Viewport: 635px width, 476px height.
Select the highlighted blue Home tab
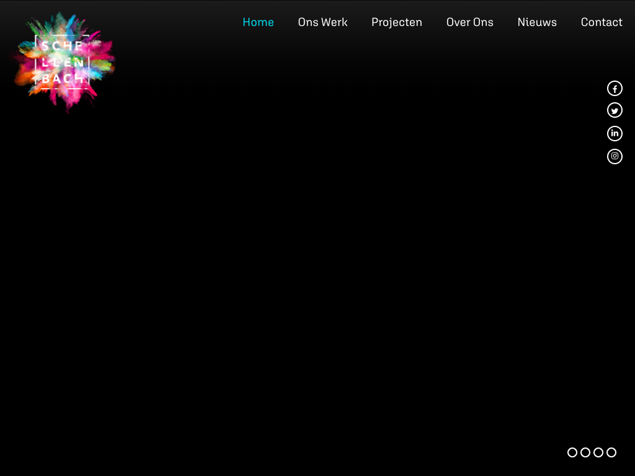coord(258,22)
